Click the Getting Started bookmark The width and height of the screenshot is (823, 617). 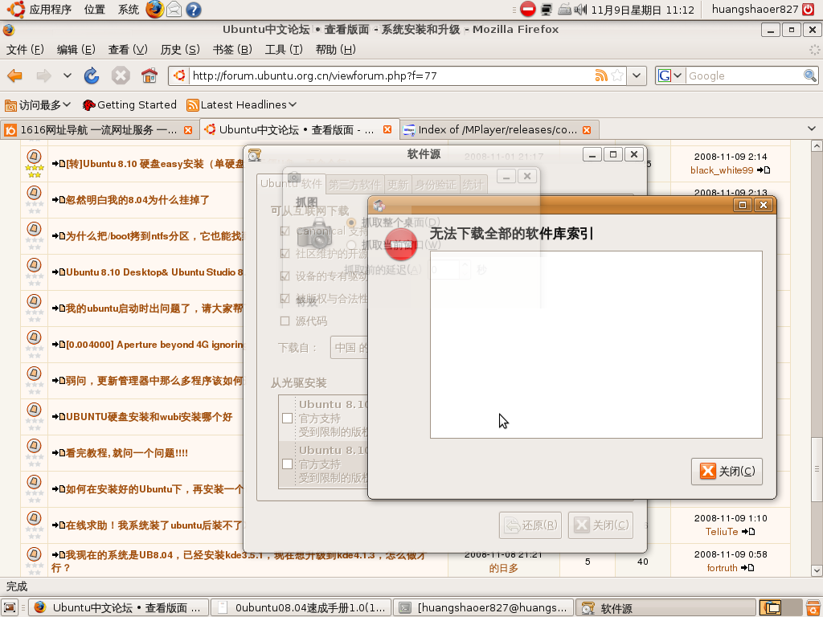129,105
